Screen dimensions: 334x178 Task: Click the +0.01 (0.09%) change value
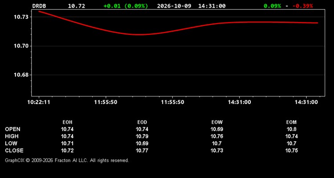pos(126,6)
